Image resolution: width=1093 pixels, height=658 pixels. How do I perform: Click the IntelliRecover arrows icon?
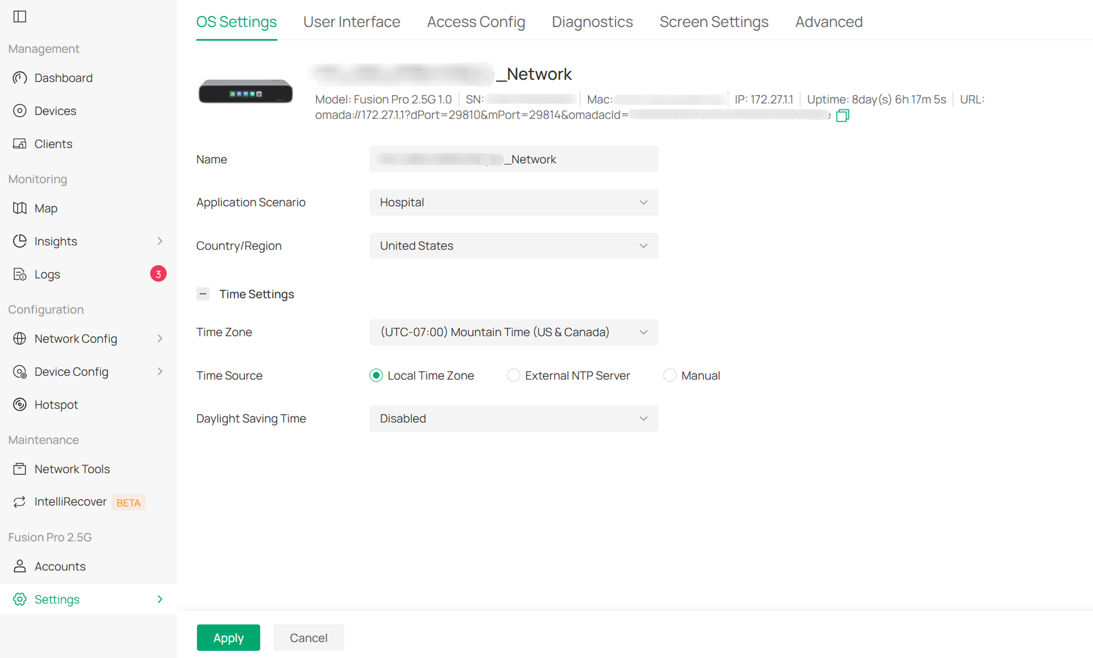coord(19,502)
